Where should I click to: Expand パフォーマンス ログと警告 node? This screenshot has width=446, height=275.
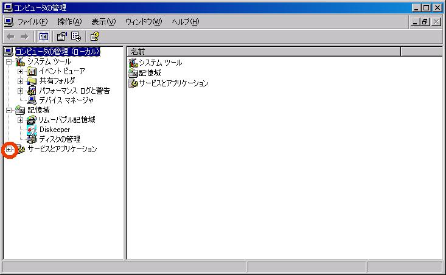[x=20, y=91]
